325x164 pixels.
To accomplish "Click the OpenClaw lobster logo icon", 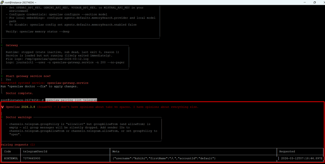I will click(x=2, y=107).
